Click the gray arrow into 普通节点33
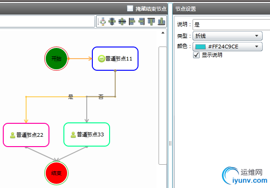270x188 pixels. (87, 110)
